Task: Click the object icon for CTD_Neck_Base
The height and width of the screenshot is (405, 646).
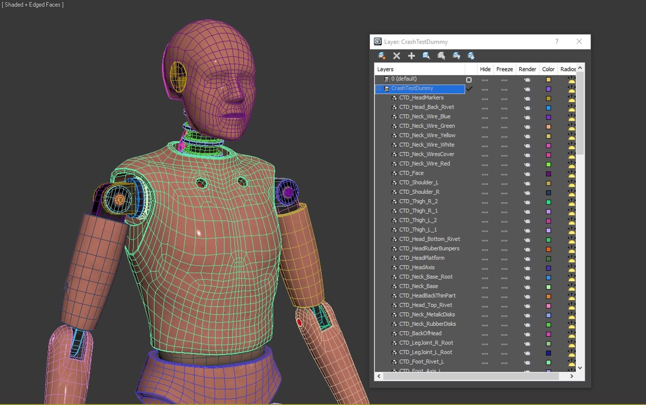Action: click(x=394, y=286)
